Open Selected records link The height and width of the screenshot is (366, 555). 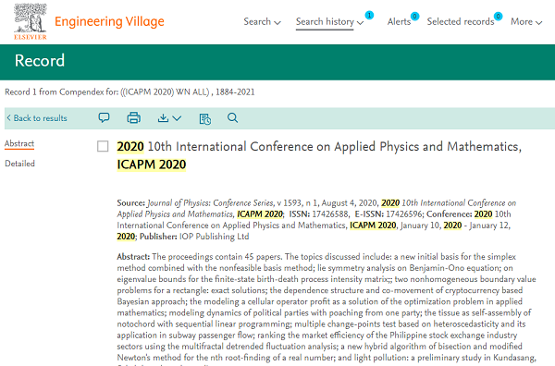pyautogui.click(x=461, y=22)
